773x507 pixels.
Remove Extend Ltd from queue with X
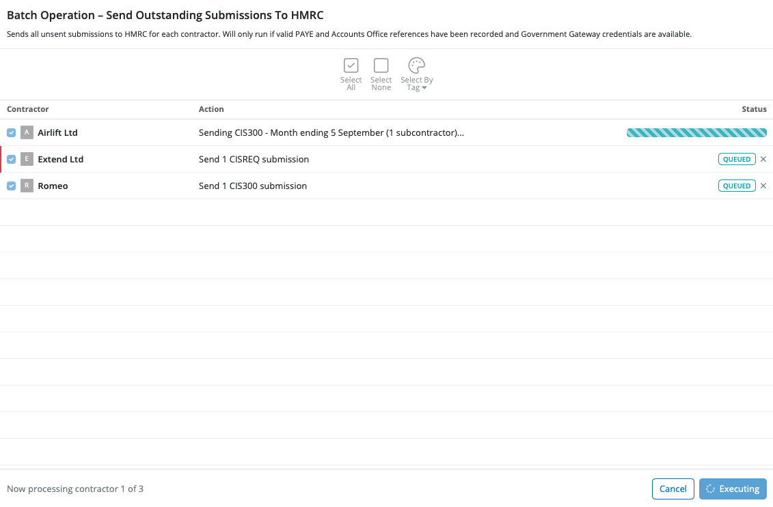coord(763,159)
